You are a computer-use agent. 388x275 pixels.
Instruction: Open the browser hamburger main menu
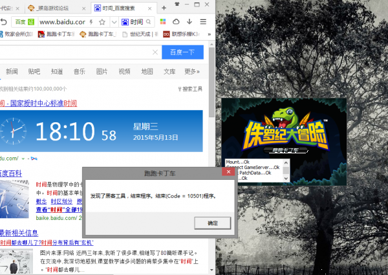[x=203, y=22]
